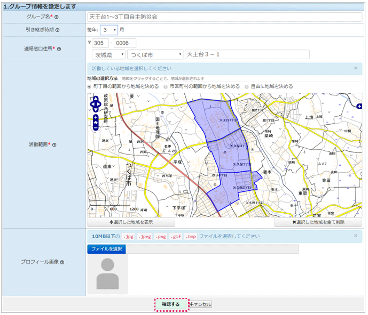Select 市区町村の範囲から地域を決める radio option
Image resolution: width=368 pixels, height=315 pixels.
click(x=166, y=86)
